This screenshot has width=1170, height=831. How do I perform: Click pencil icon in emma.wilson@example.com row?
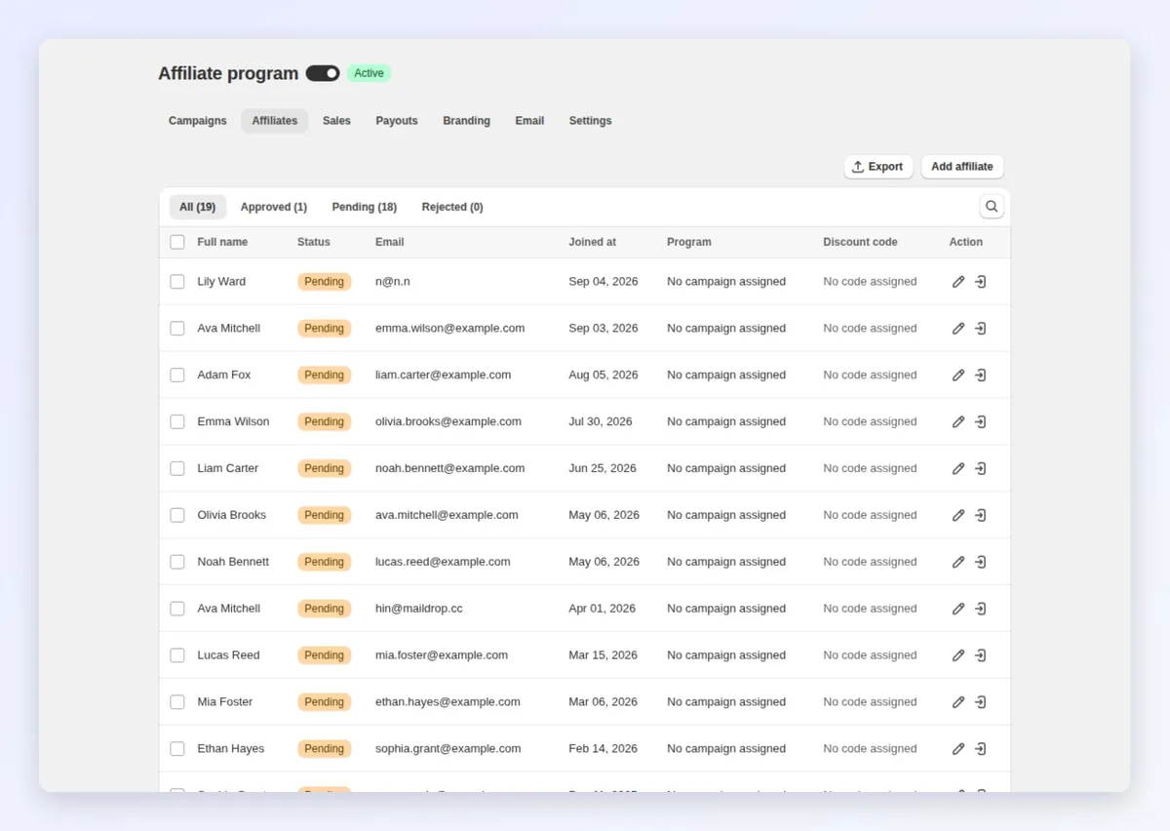click(x=958, y=329)
